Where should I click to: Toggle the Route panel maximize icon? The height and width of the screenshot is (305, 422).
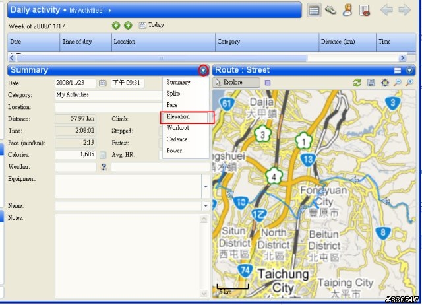point(398,70)
